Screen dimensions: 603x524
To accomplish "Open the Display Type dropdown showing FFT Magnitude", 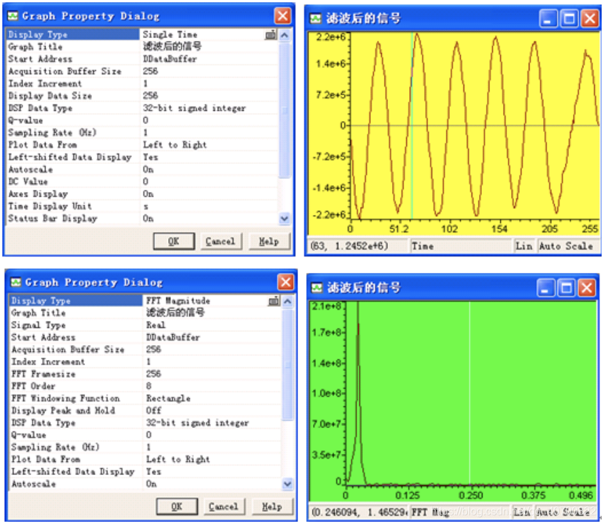I will pos(274,301).
